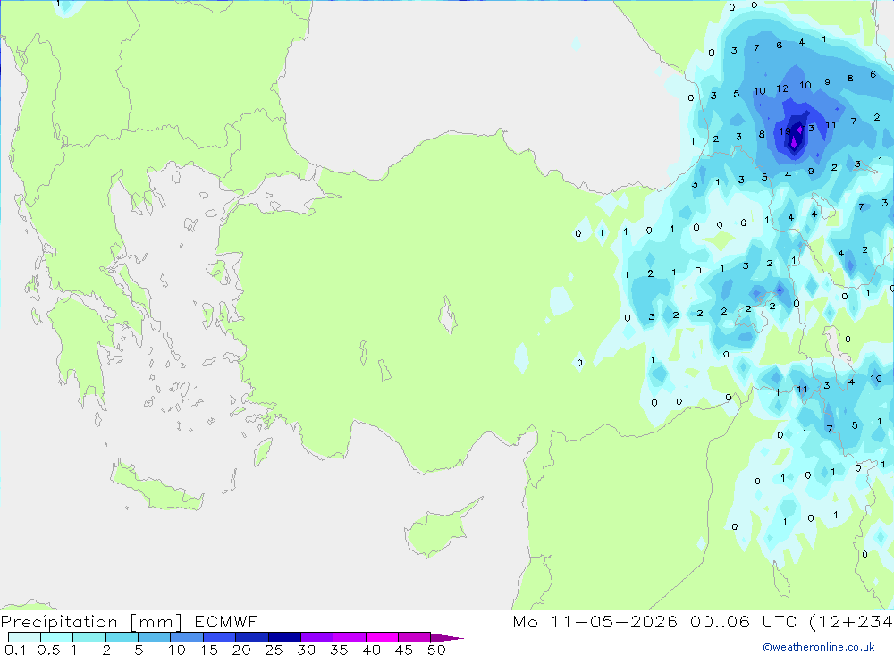Click the 0.1–0.5 mm legend swatch
Screen dimensions: 894x655
(x=24, y=637)
